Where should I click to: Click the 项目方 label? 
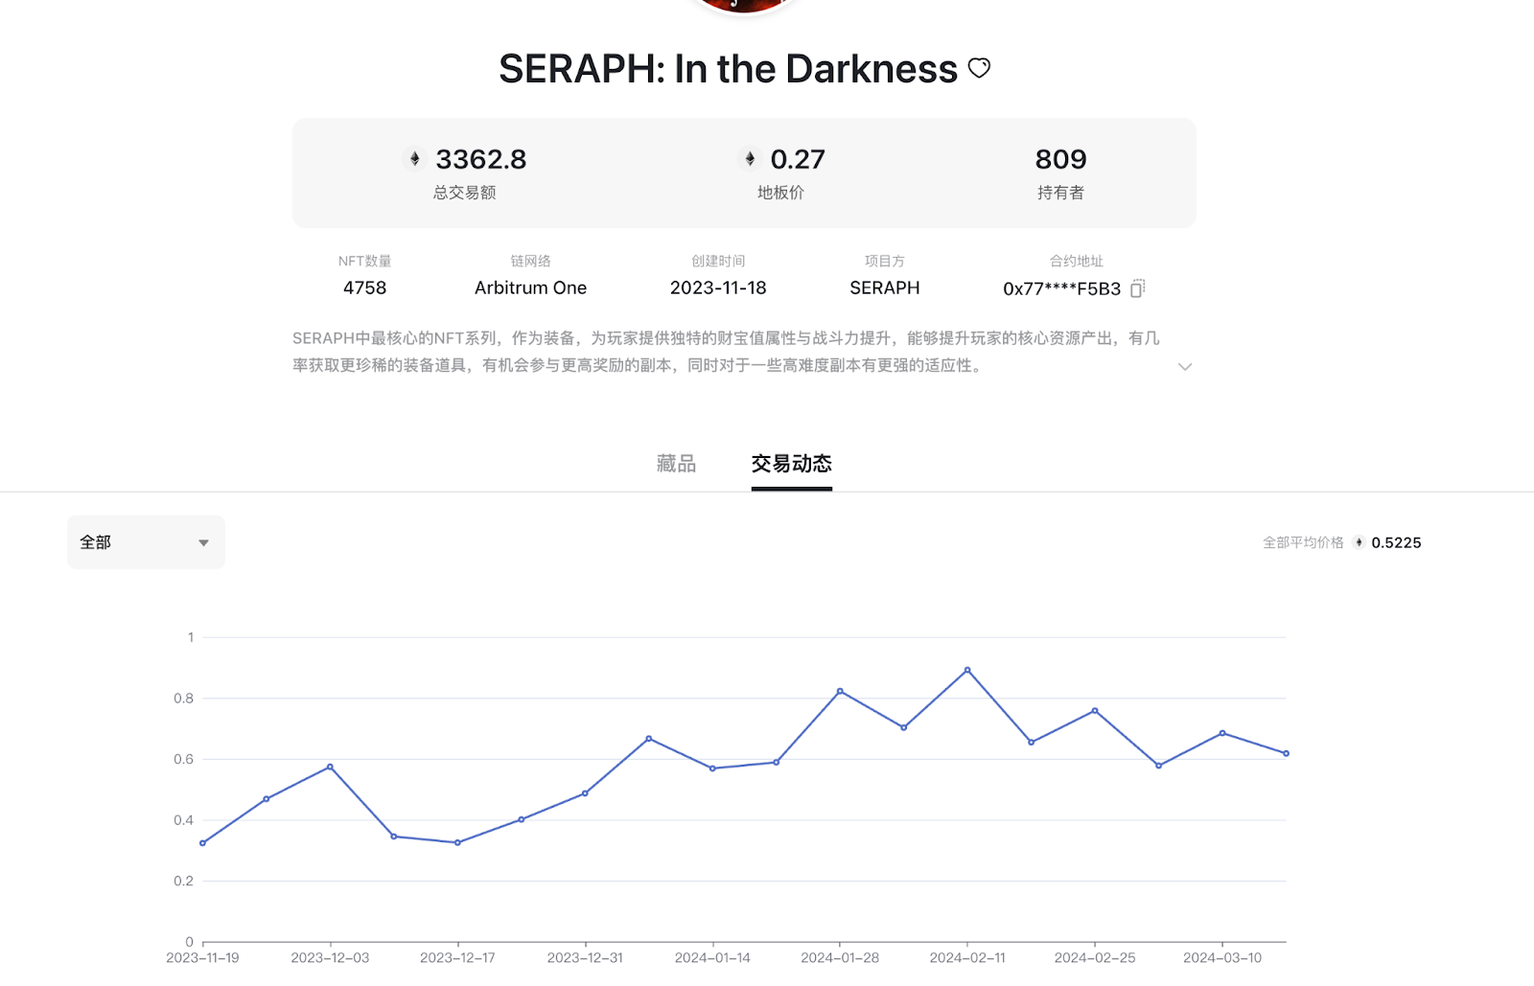coord(884,261)
